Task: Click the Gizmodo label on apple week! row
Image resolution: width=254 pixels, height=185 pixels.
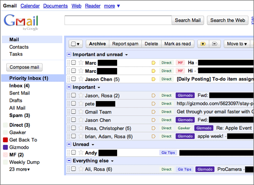Action: point(185,136)
